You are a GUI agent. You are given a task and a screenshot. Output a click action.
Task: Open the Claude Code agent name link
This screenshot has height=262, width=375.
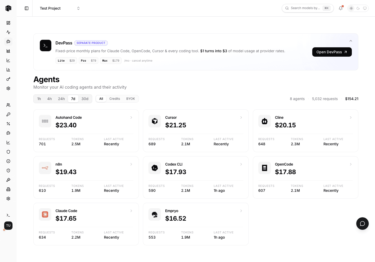point(66,211)
